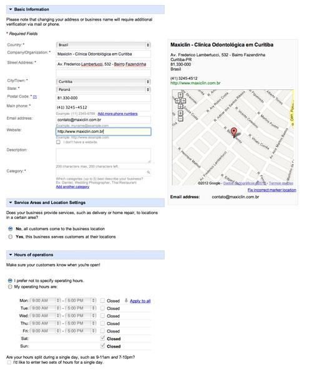This screenshot has width=312, height=370.
Task: Open Thursday opening time dropdown
Action: [46, 323]
